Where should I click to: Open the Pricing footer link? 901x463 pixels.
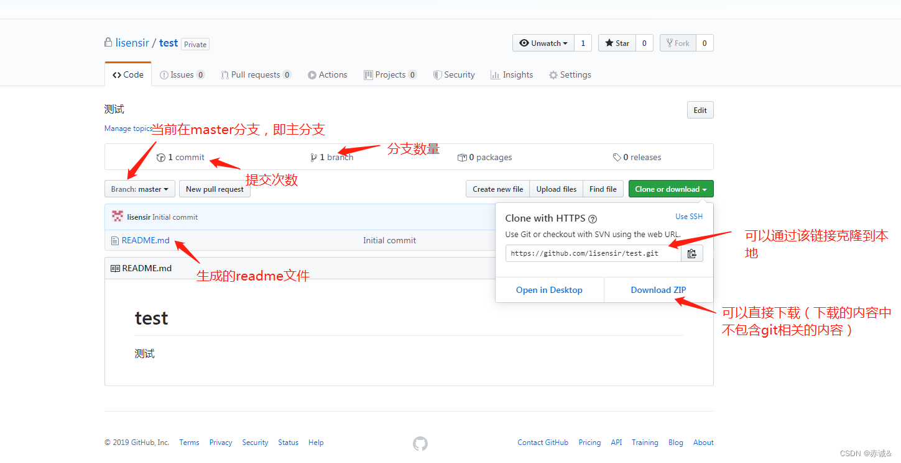point(589,443)
